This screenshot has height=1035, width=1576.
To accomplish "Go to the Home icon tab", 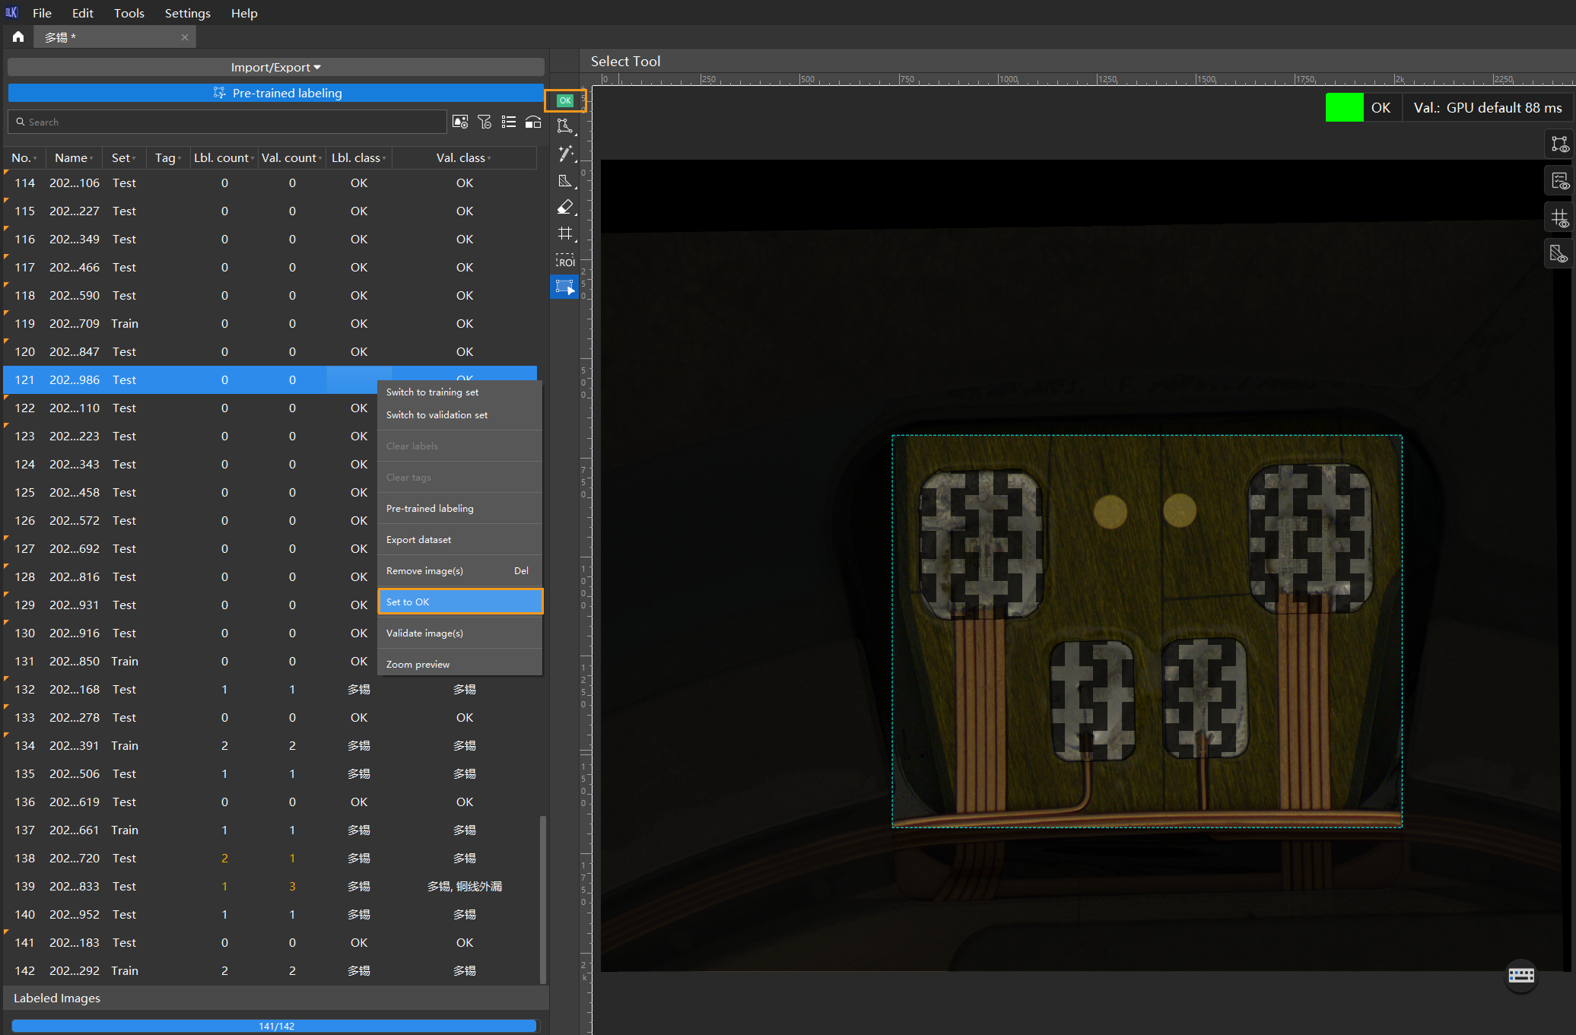I will point(18,37).
